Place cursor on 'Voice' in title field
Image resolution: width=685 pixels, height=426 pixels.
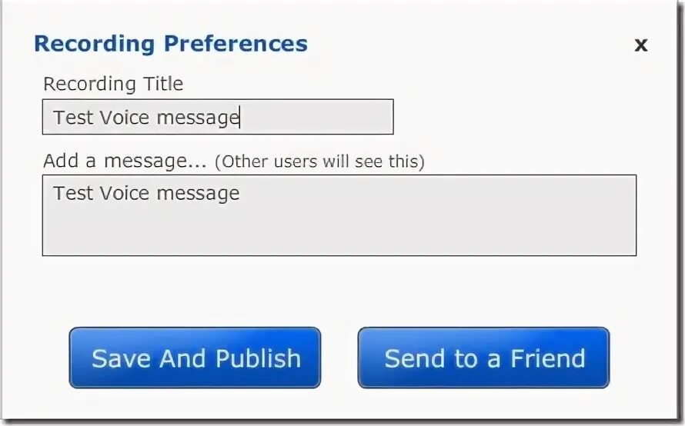tap(125, 118)
